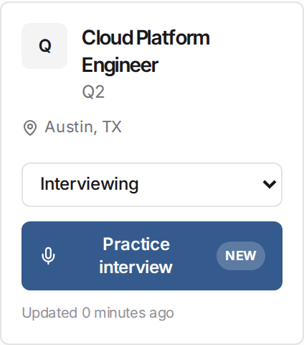Open the Interviewing status dropdown
The height and width of the screenshot is (345, 304).
(x=152, y=185)
